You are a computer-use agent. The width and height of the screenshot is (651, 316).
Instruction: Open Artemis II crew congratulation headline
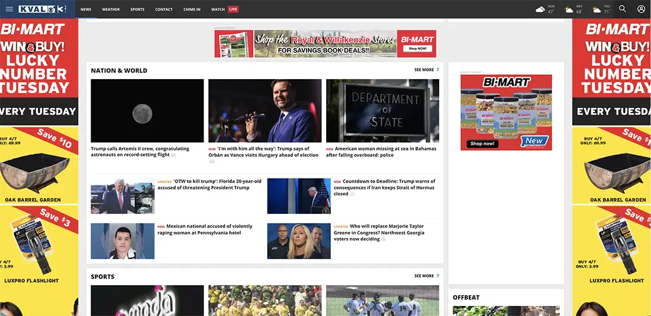[140, 152]
